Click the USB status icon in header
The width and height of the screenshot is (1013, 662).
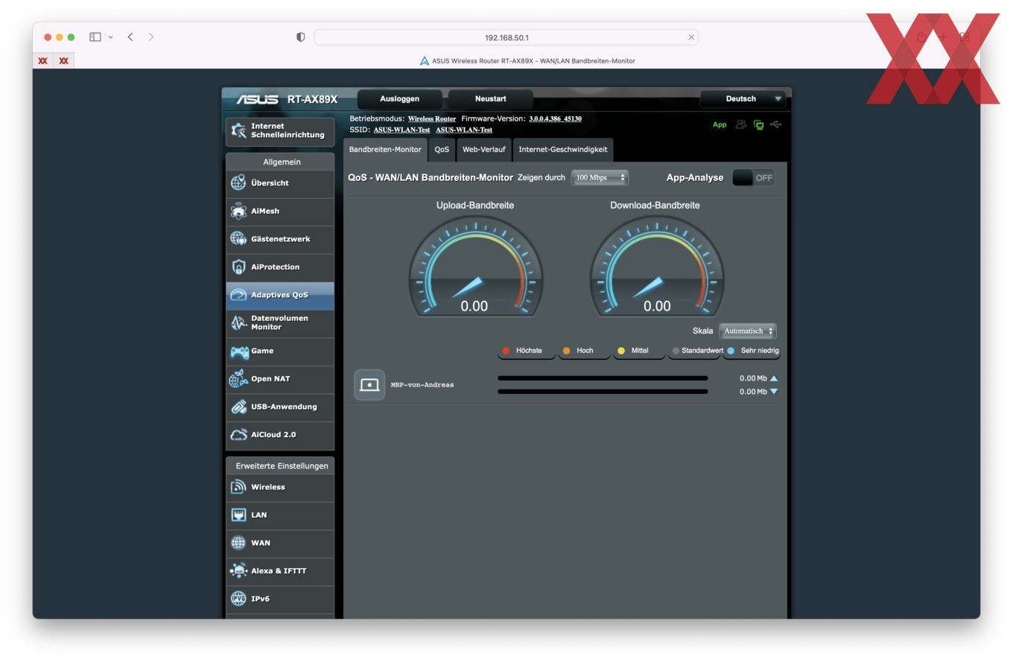(x=775, y=124)
